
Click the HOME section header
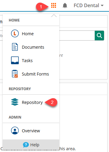click(14, 20)
